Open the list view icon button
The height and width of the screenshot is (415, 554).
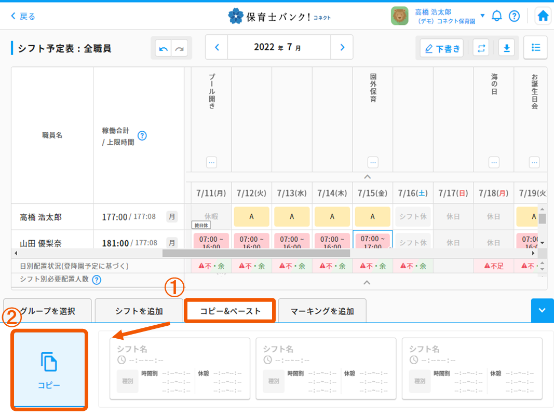pyautogui.click(x=535, y=48)
